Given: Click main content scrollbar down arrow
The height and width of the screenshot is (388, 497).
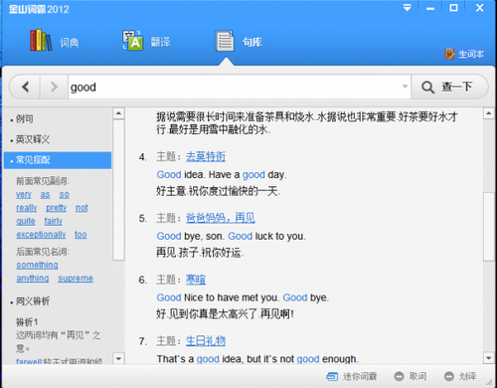Looking at the screenshot, I should pos(489,358).
